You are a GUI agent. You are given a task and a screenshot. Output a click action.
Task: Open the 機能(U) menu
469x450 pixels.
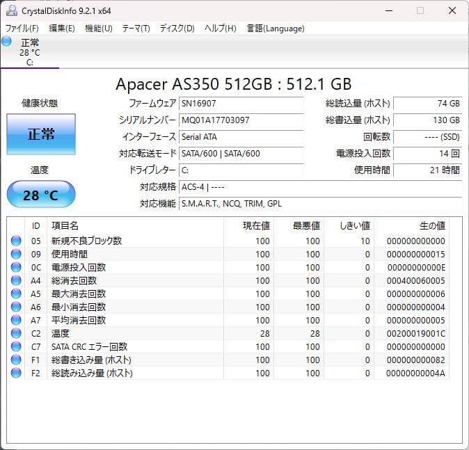(x=98, y=29)
